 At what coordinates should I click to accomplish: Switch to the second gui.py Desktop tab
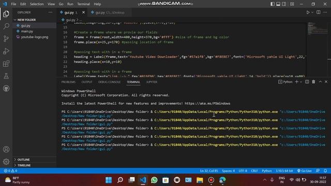pos(110,12)
